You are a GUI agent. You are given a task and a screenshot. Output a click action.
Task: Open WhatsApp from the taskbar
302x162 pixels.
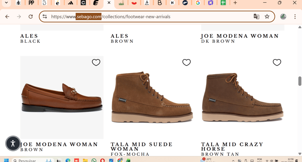[94, 160]
